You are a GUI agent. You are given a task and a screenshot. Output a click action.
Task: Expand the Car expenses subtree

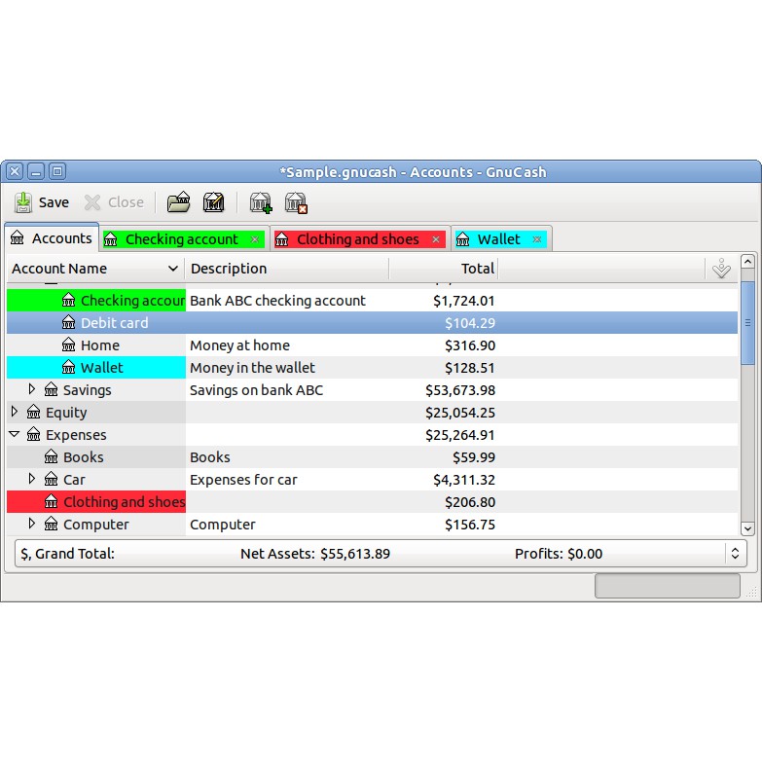coord(32,479)
